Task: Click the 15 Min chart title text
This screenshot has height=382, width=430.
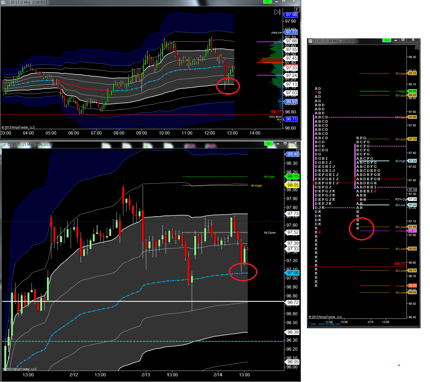Action: pyautogui.click(x=29, y=145)
